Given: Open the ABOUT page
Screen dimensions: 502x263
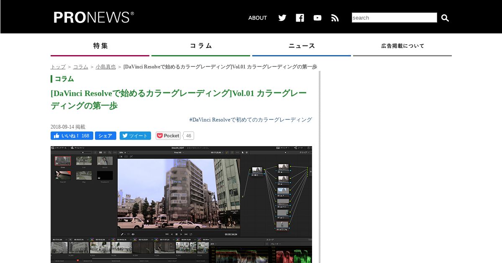Looking at the screenshot, I should 258,18.
